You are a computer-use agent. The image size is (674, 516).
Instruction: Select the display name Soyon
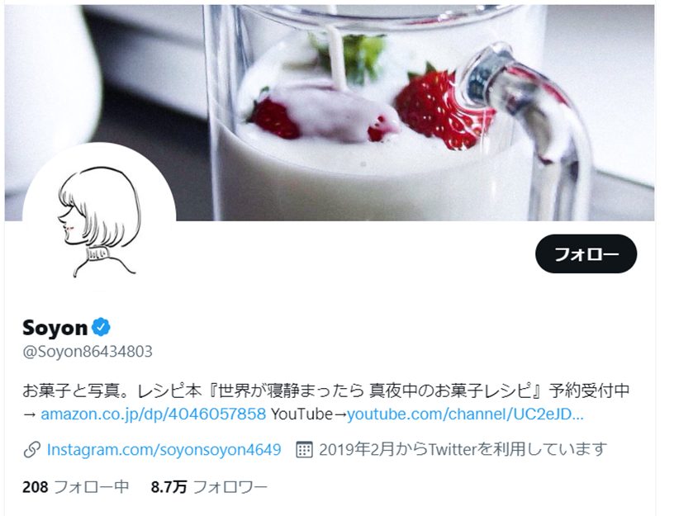(55, 328)
